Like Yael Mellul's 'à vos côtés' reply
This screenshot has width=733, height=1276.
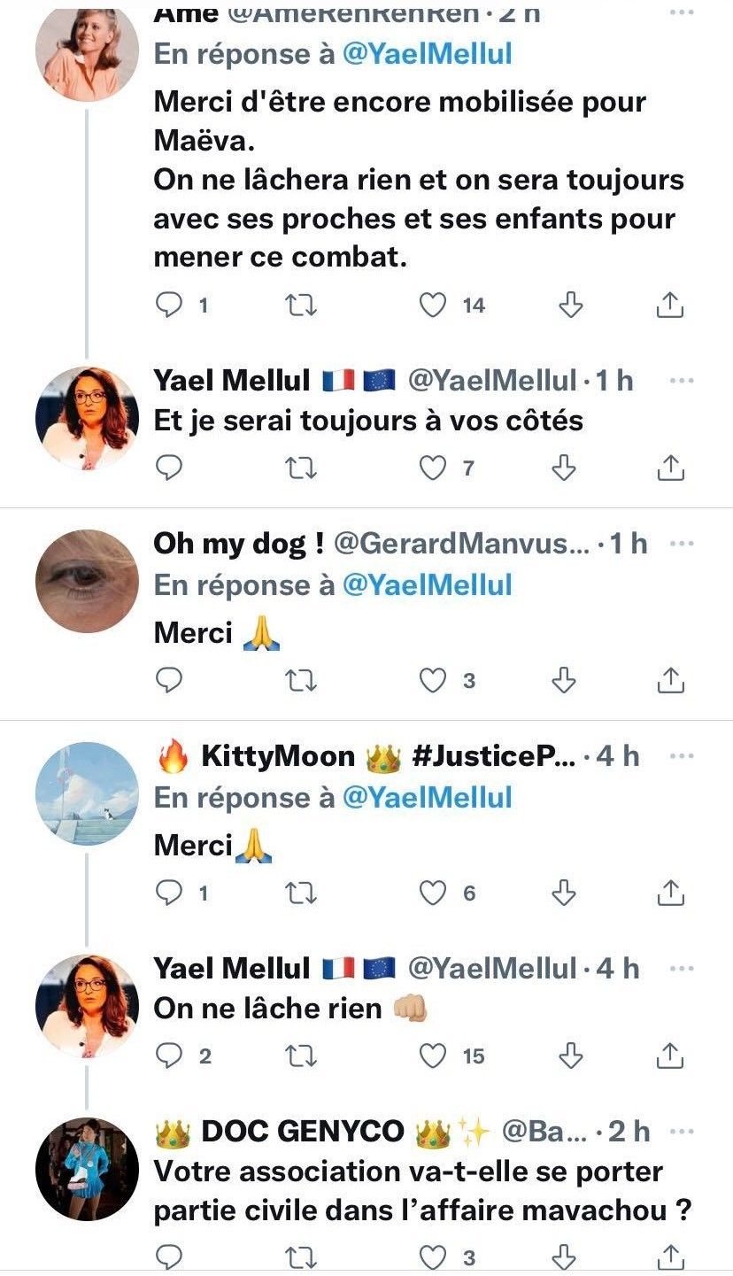(x=433, y=468)
